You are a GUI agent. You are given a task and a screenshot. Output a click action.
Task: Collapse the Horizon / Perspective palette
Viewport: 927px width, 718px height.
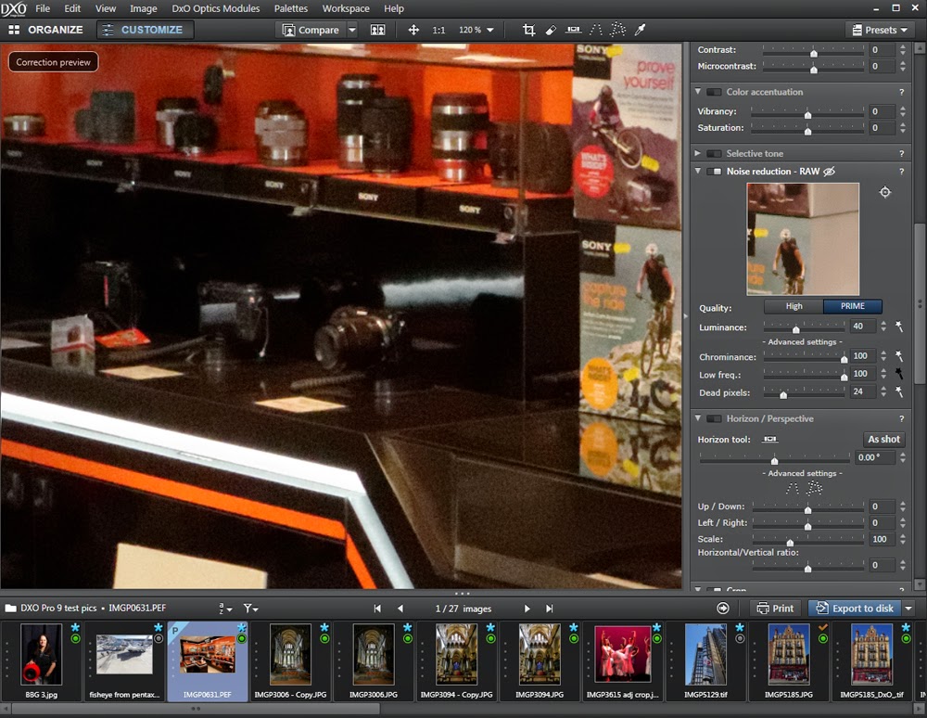pos(698,418)
